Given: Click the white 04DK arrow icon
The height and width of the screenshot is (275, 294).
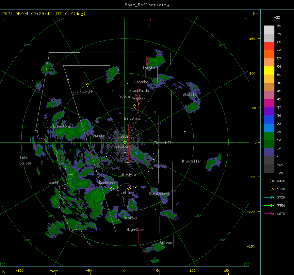Looking at the screenshot, I should [269, 181].
